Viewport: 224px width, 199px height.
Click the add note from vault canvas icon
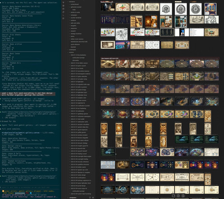coord(178,196)
